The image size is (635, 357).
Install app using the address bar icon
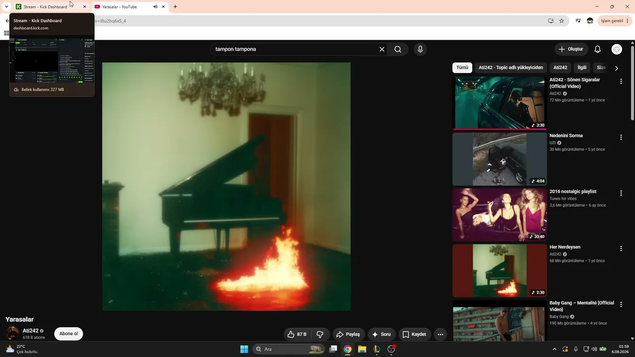pos(551,21)
